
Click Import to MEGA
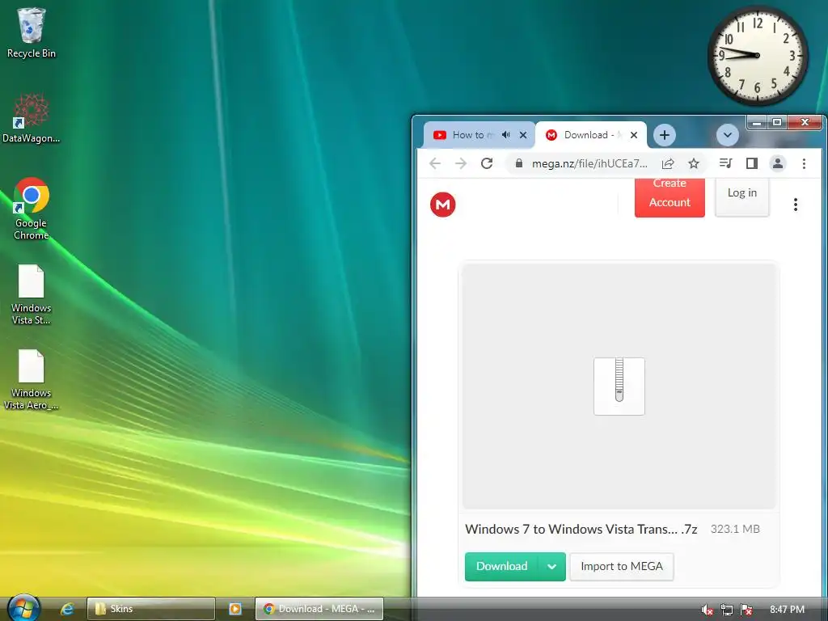[622, 567]
